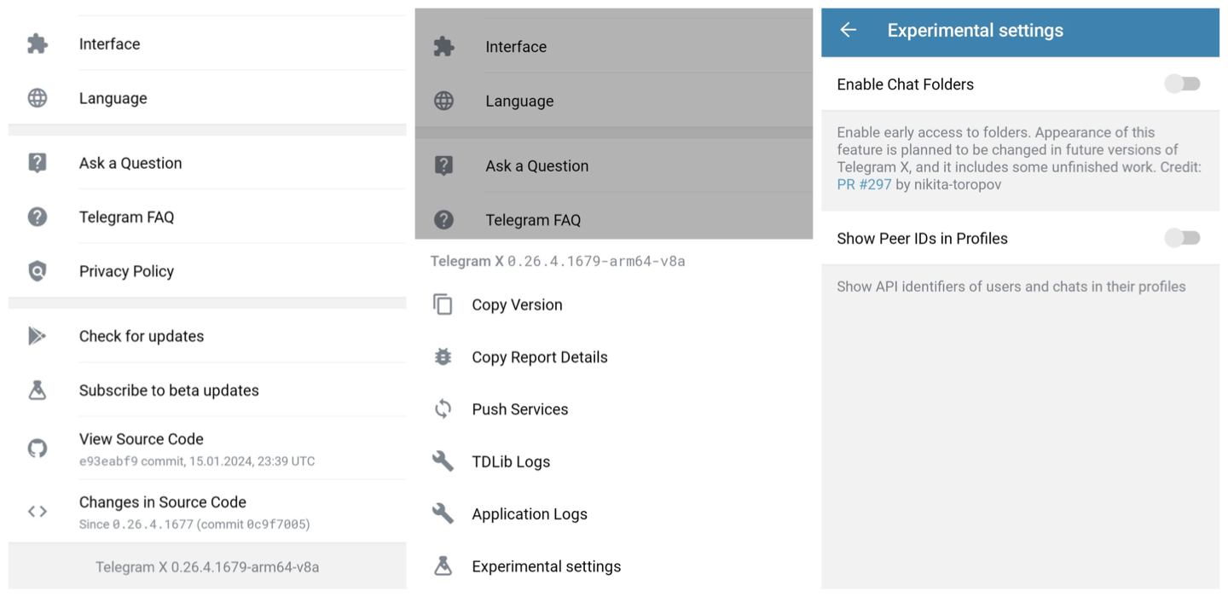The height and width of the screenshot is (597, 1228).
Task: Choose Push Services in the options list
Action: pos(520,409)
